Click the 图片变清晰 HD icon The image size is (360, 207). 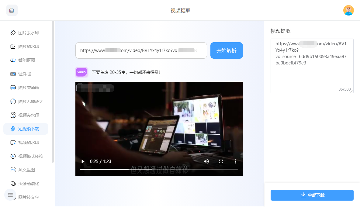(x=13, y=88)
